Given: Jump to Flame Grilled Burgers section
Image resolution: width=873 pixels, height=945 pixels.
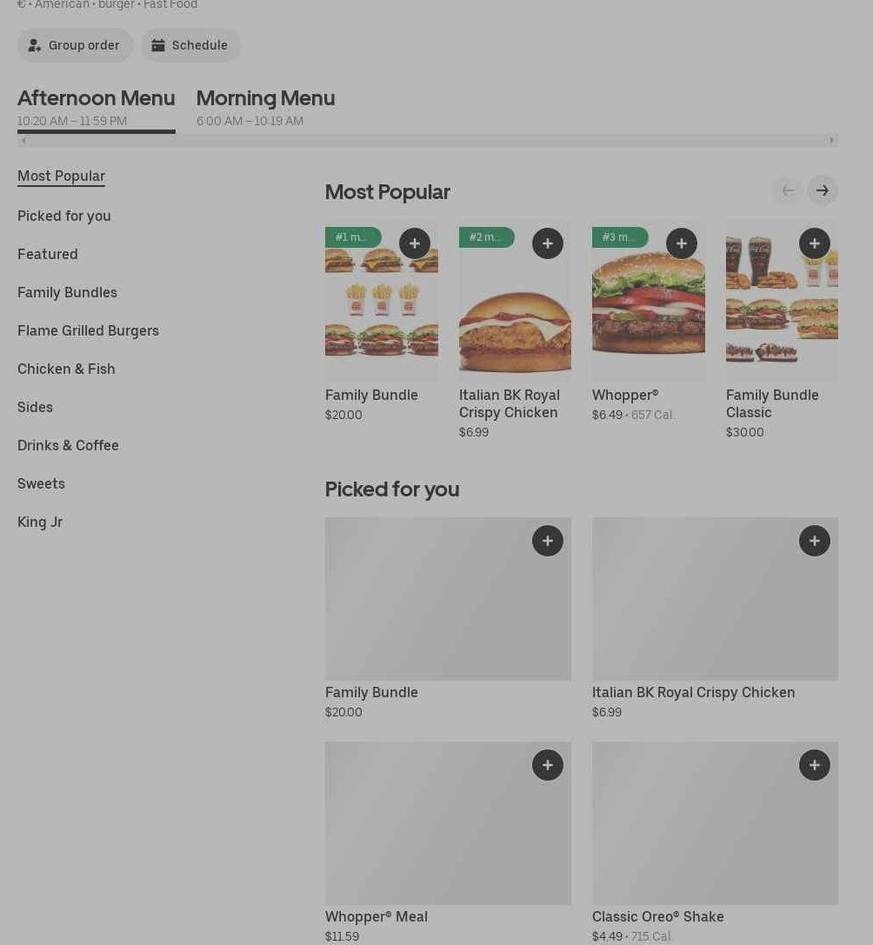Looking at the screenshot, I should tap(88, 330).
